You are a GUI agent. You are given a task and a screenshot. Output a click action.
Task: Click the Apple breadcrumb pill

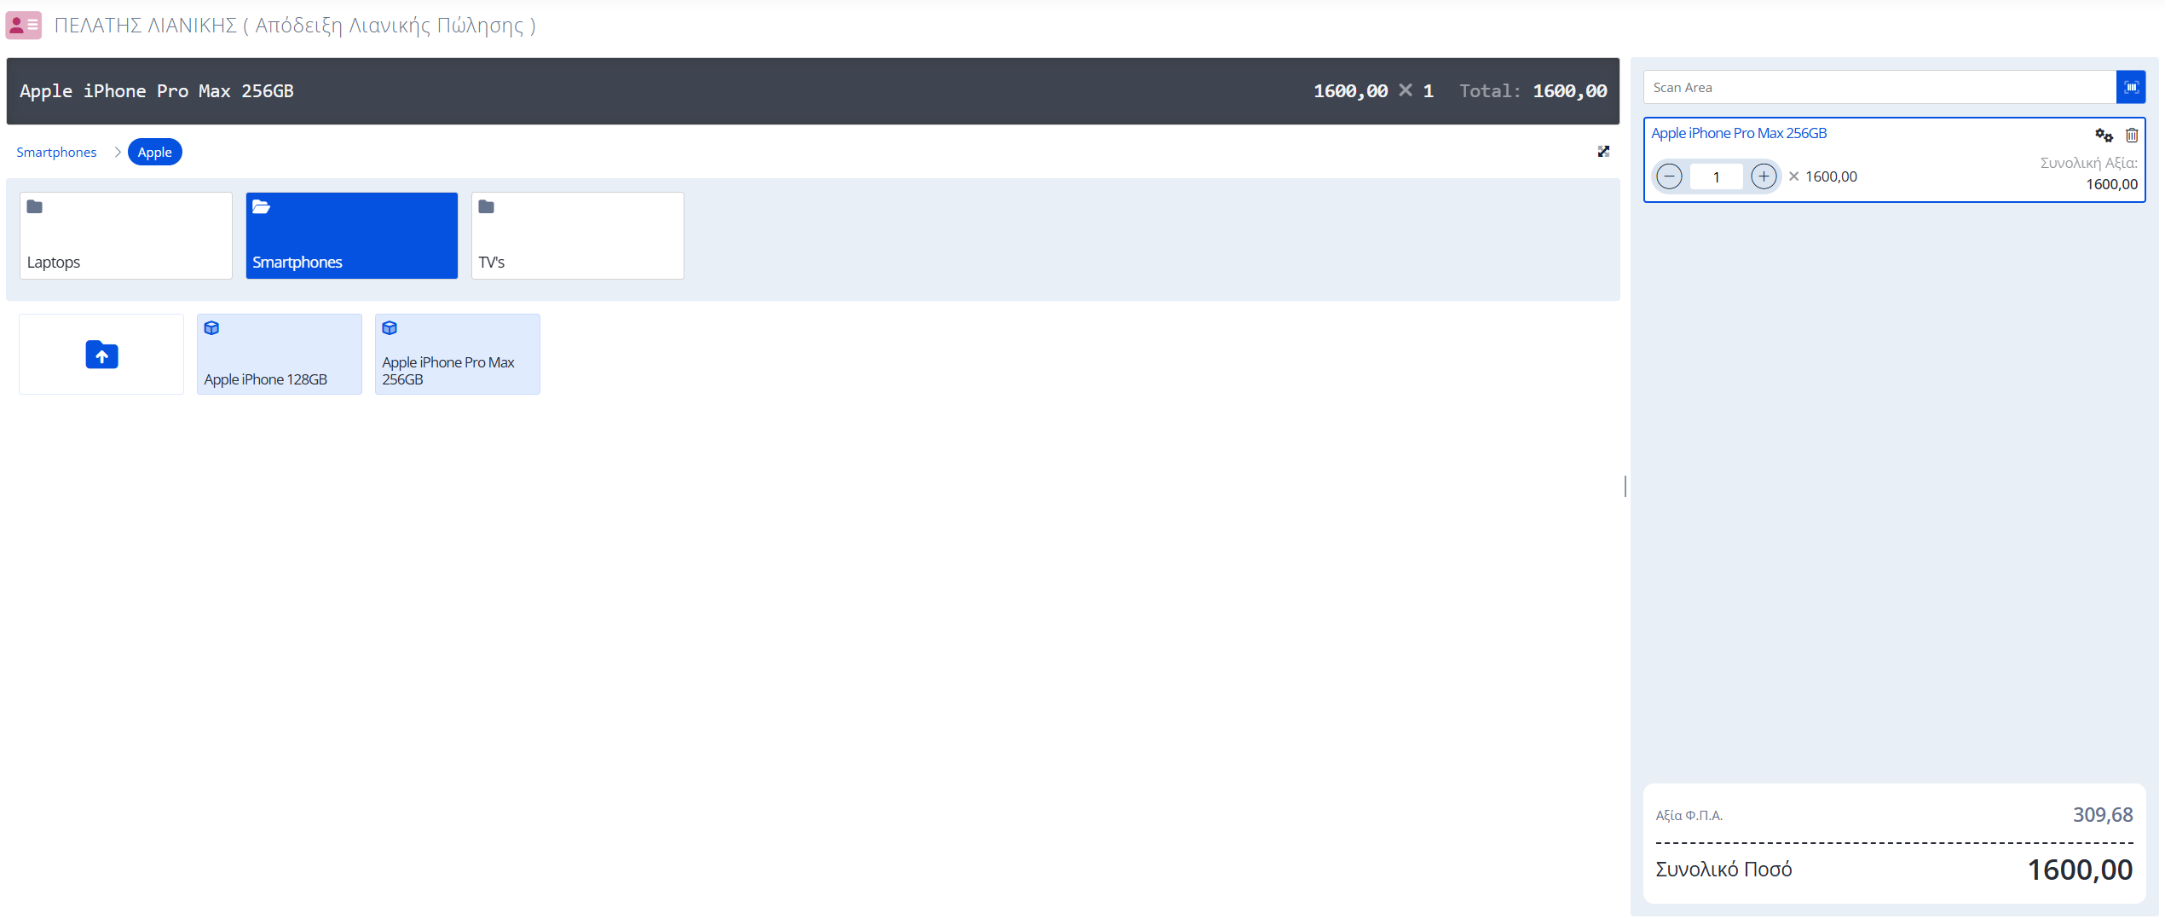coord(155,152)
